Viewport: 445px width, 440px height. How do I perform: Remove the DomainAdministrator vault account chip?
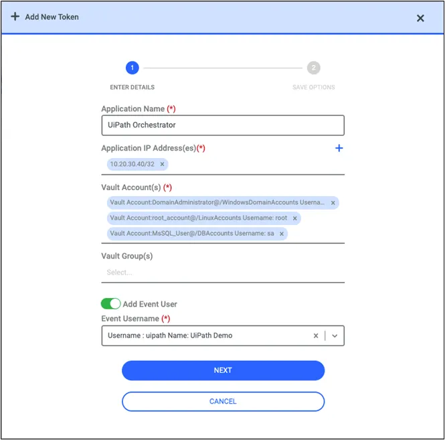(x=333, y=203)
